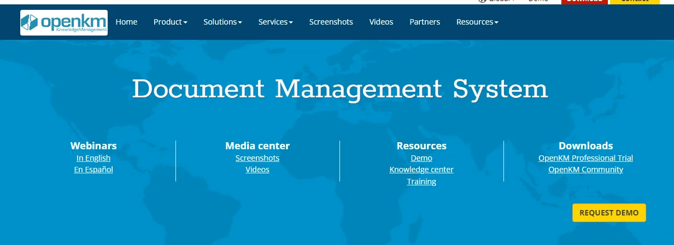
Task: Open the Videos nav item
Action: [x=381, y=22]
